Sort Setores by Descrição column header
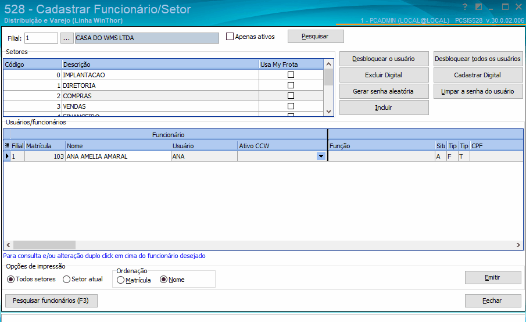The width and height of the screenshot is (526, 322). (x=160, y=65)
